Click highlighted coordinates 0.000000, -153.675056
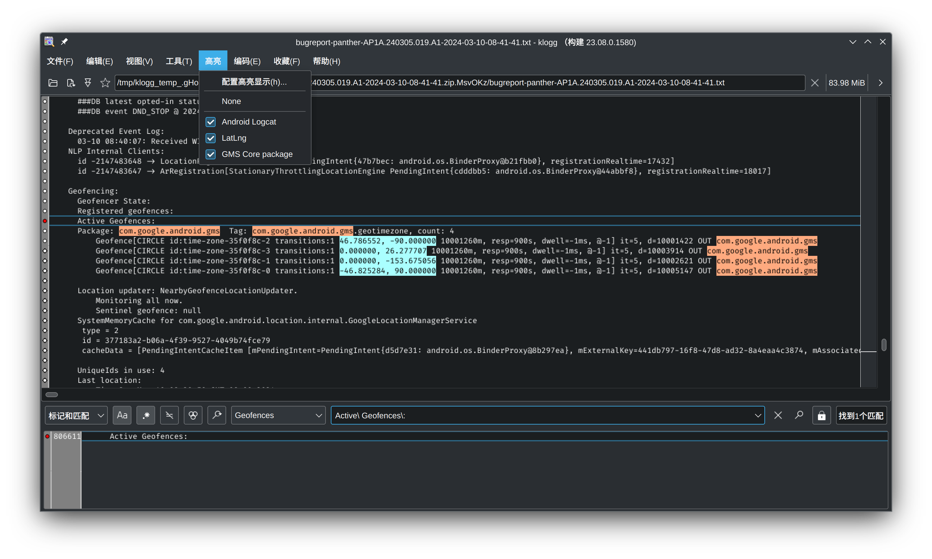This screenshot has width=932, height=559. (x=388, y=261)
